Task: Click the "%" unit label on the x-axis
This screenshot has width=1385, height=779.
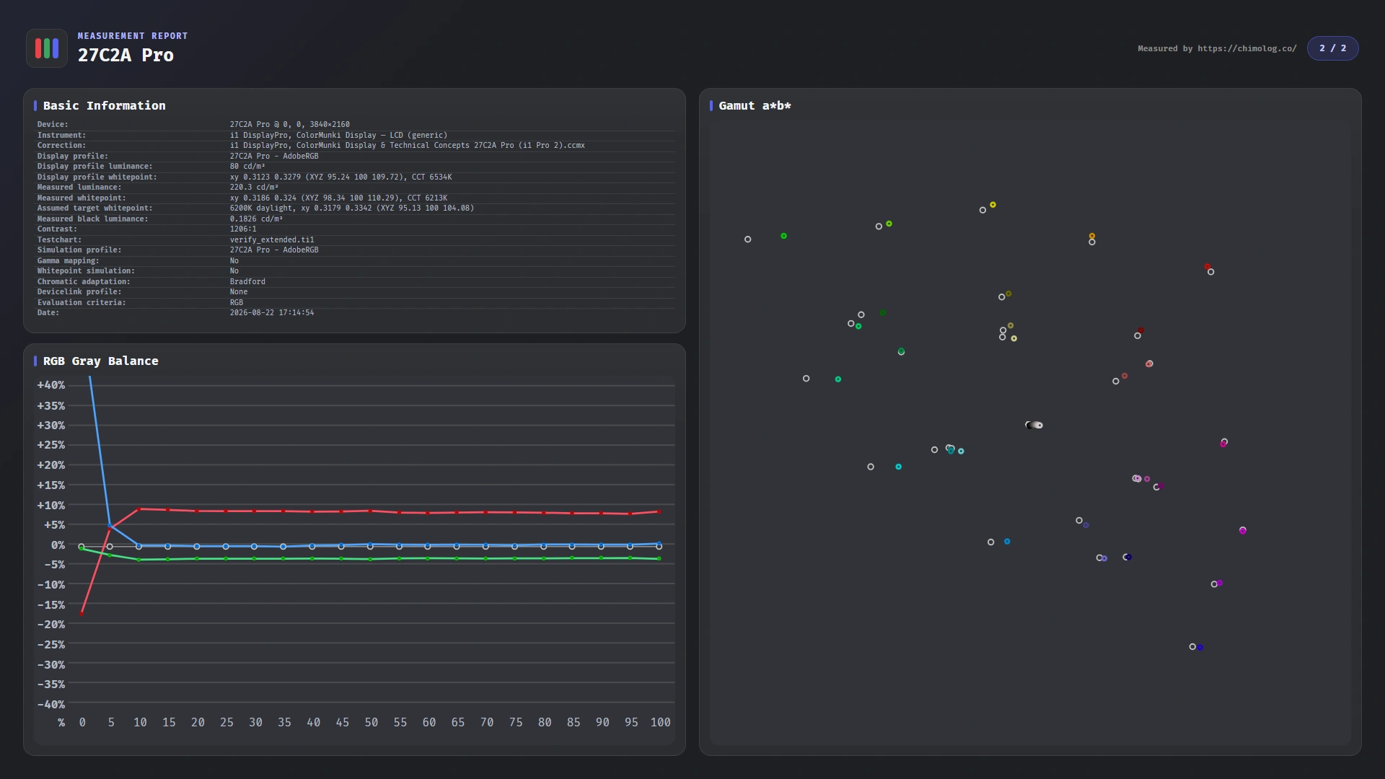Action: pyautogui.click(x=61, y=723)
